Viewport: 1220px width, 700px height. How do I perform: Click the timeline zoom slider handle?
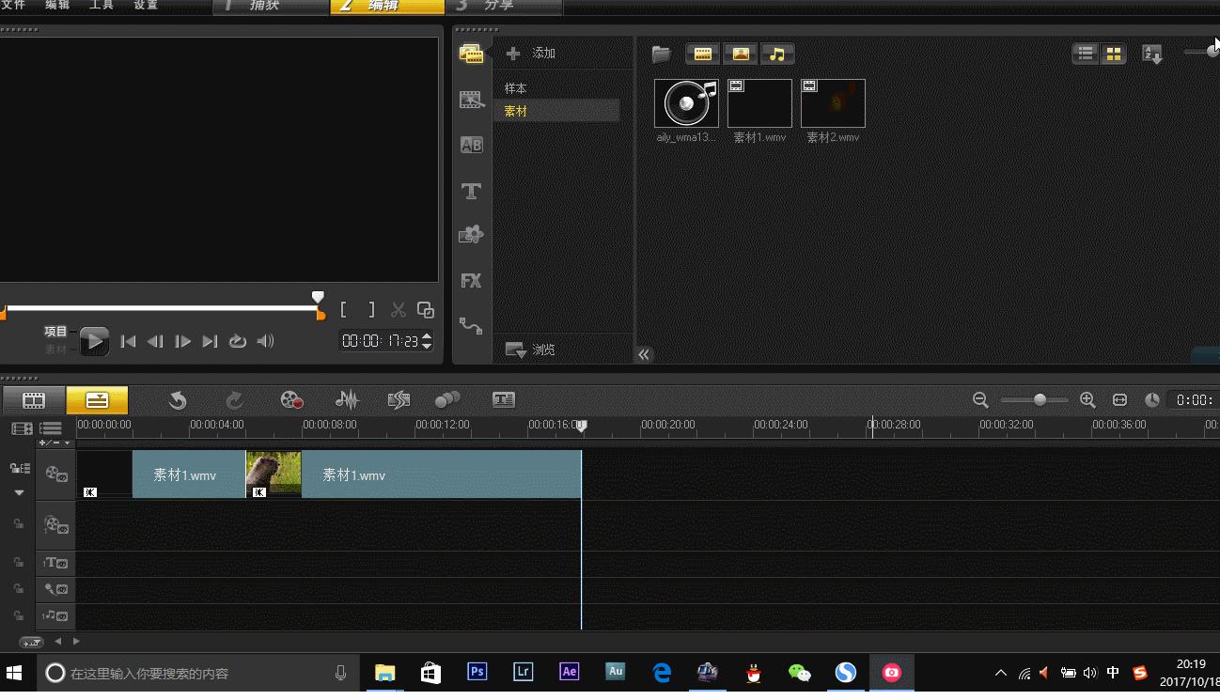(1040, 400)
